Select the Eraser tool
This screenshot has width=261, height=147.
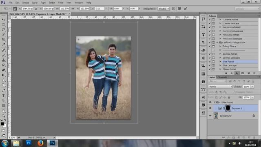(x=3, y=70)
